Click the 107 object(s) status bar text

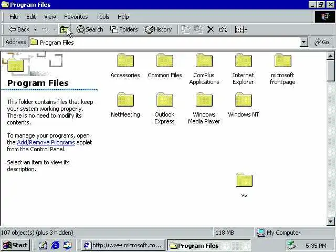pyautogui.click(x=37, y=233)
